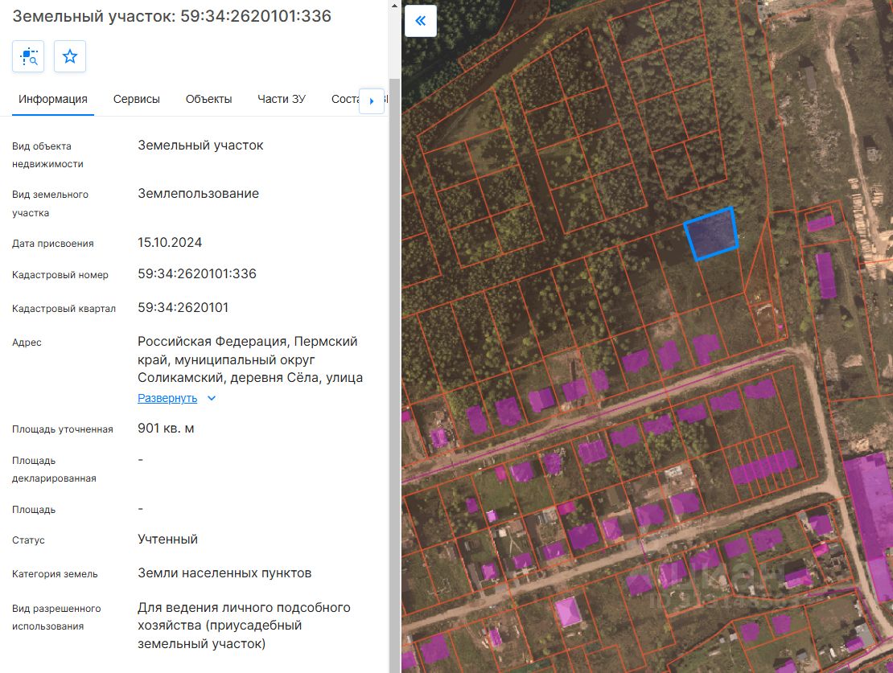Click the label Кадастровый квартал
Viewport: 893px width, 673px height.
64,309
